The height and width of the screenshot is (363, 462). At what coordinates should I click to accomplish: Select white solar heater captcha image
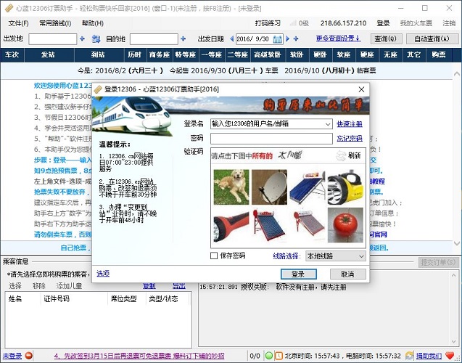[308, 225]
